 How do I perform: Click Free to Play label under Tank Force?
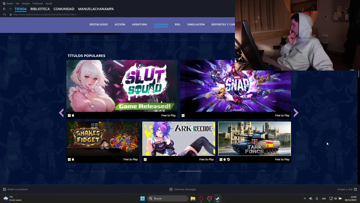282,159
